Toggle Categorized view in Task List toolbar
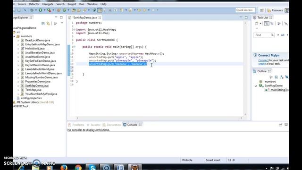 tap(267, 24)
